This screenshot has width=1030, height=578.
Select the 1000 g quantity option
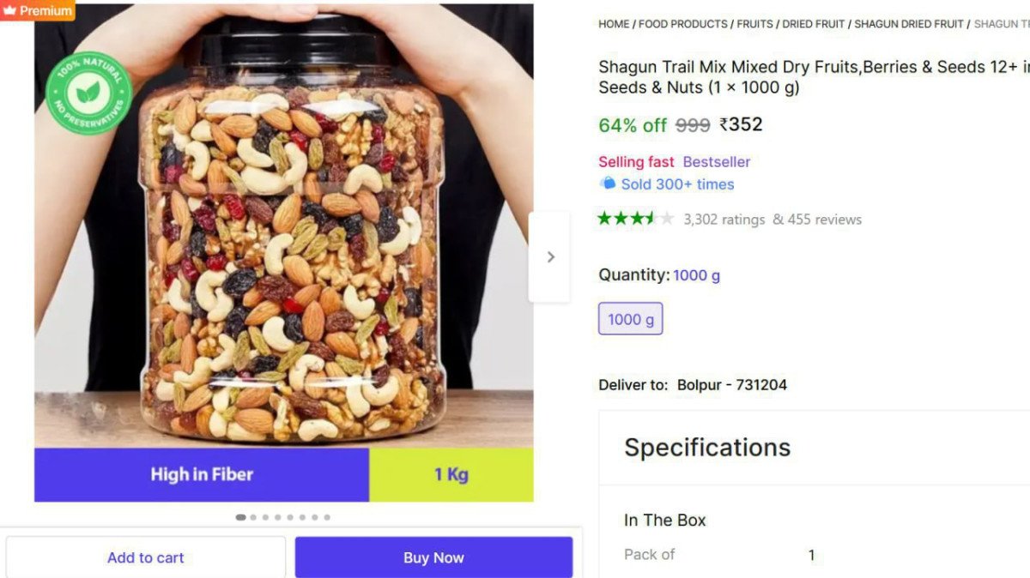point(631,319)
